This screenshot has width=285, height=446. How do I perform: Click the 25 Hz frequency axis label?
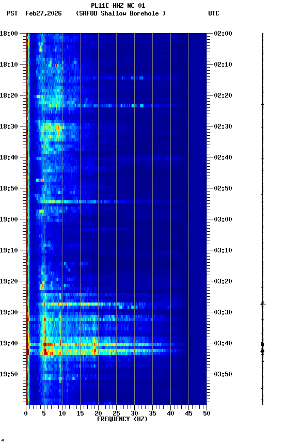point(116,413)
